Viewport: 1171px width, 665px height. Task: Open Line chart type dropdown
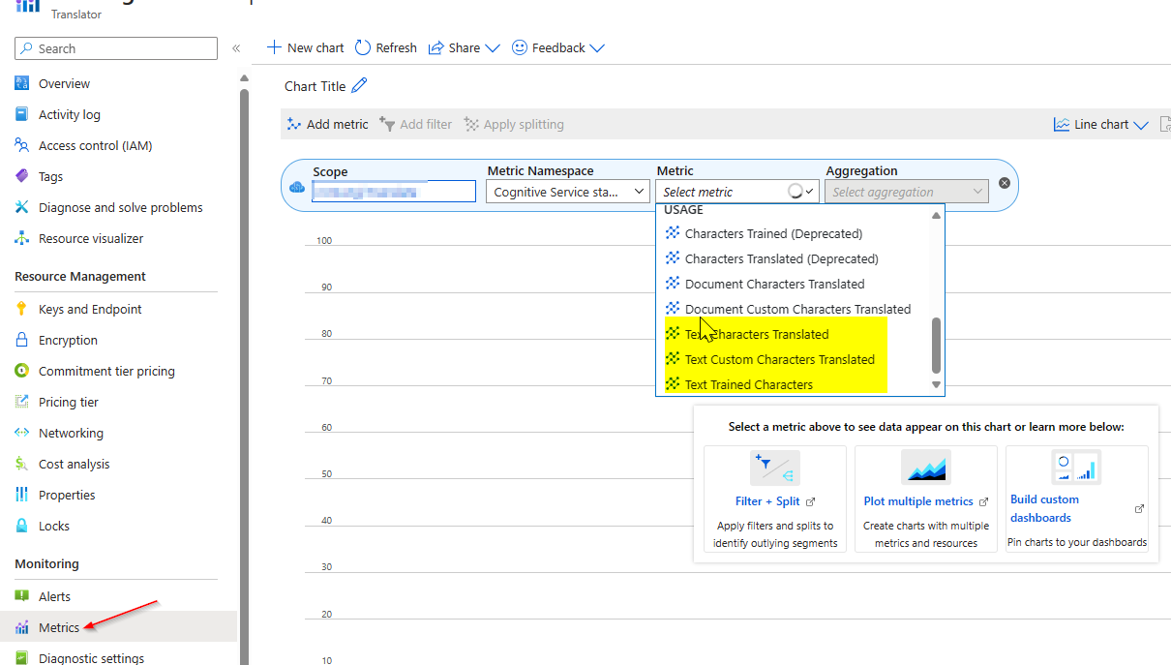tap(1101, 124)
